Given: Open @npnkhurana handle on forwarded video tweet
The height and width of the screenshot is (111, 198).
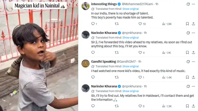Looking at the screenshot, I should point(132,33).
